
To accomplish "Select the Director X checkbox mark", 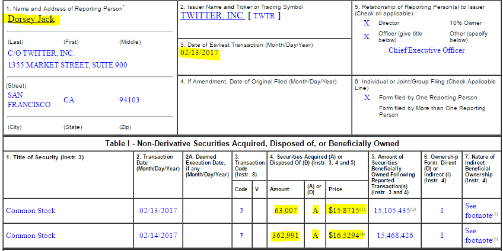I will [x=367, y=23].
